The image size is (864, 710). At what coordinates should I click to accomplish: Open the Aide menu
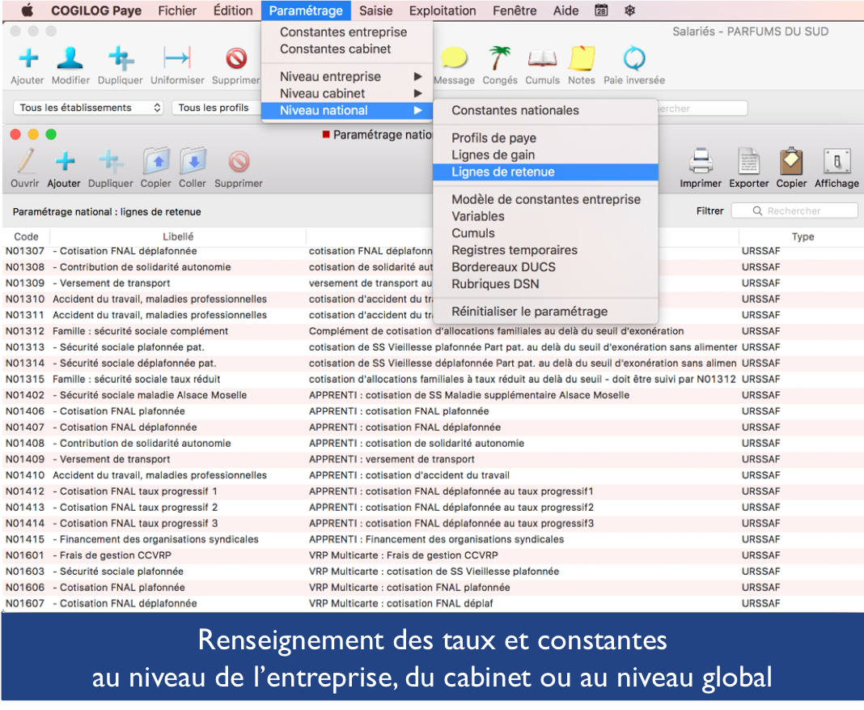pyautogui.click(x=566, y=11)
